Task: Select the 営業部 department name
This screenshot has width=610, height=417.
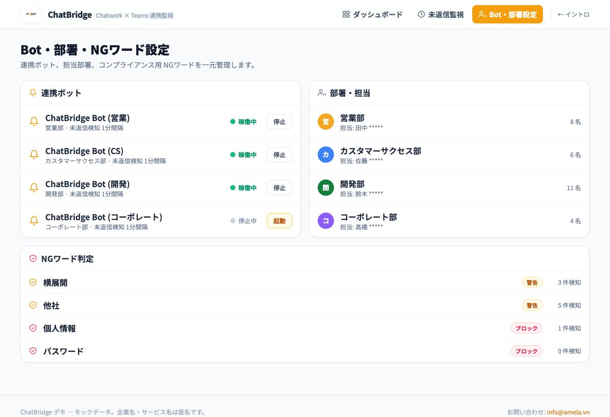Action: (352, 117)
